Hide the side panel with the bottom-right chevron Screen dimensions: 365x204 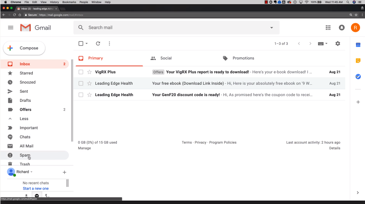(358, 193)
